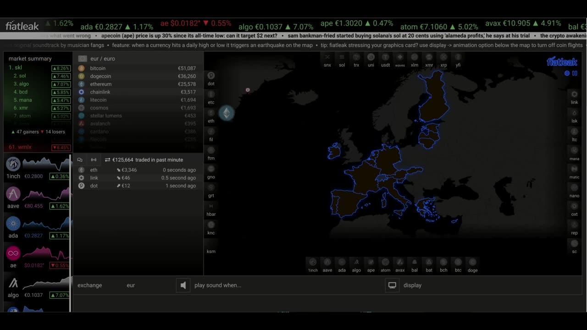Click the ksm coin label
Viewport: 587px width, 330px height.
tap(211, 251)
